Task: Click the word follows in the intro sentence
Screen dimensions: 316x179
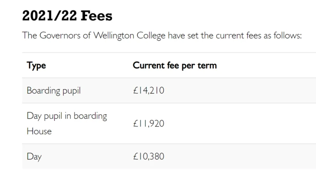Action: (x=287, y=35)
